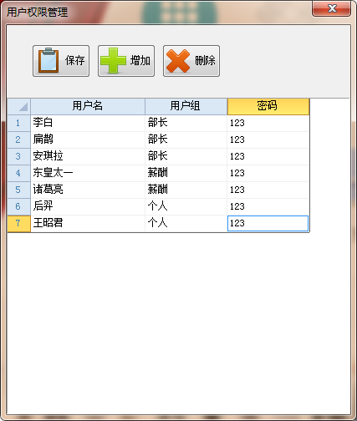Click the password cell for 王昭君
The image size is (357, 421).
tap(268, 223)
